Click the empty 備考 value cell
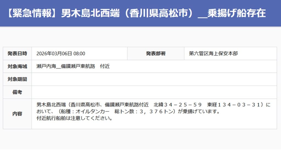Viewport: 281px width, 158px height. tap(154, 92)
